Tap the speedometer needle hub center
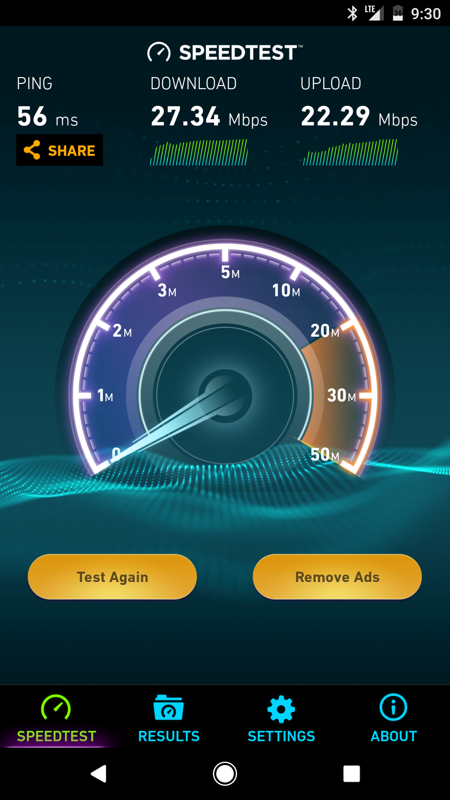450x800 pixels. [x=225, y=396]
